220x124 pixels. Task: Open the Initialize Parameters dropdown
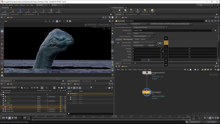[x=143, y=36]
